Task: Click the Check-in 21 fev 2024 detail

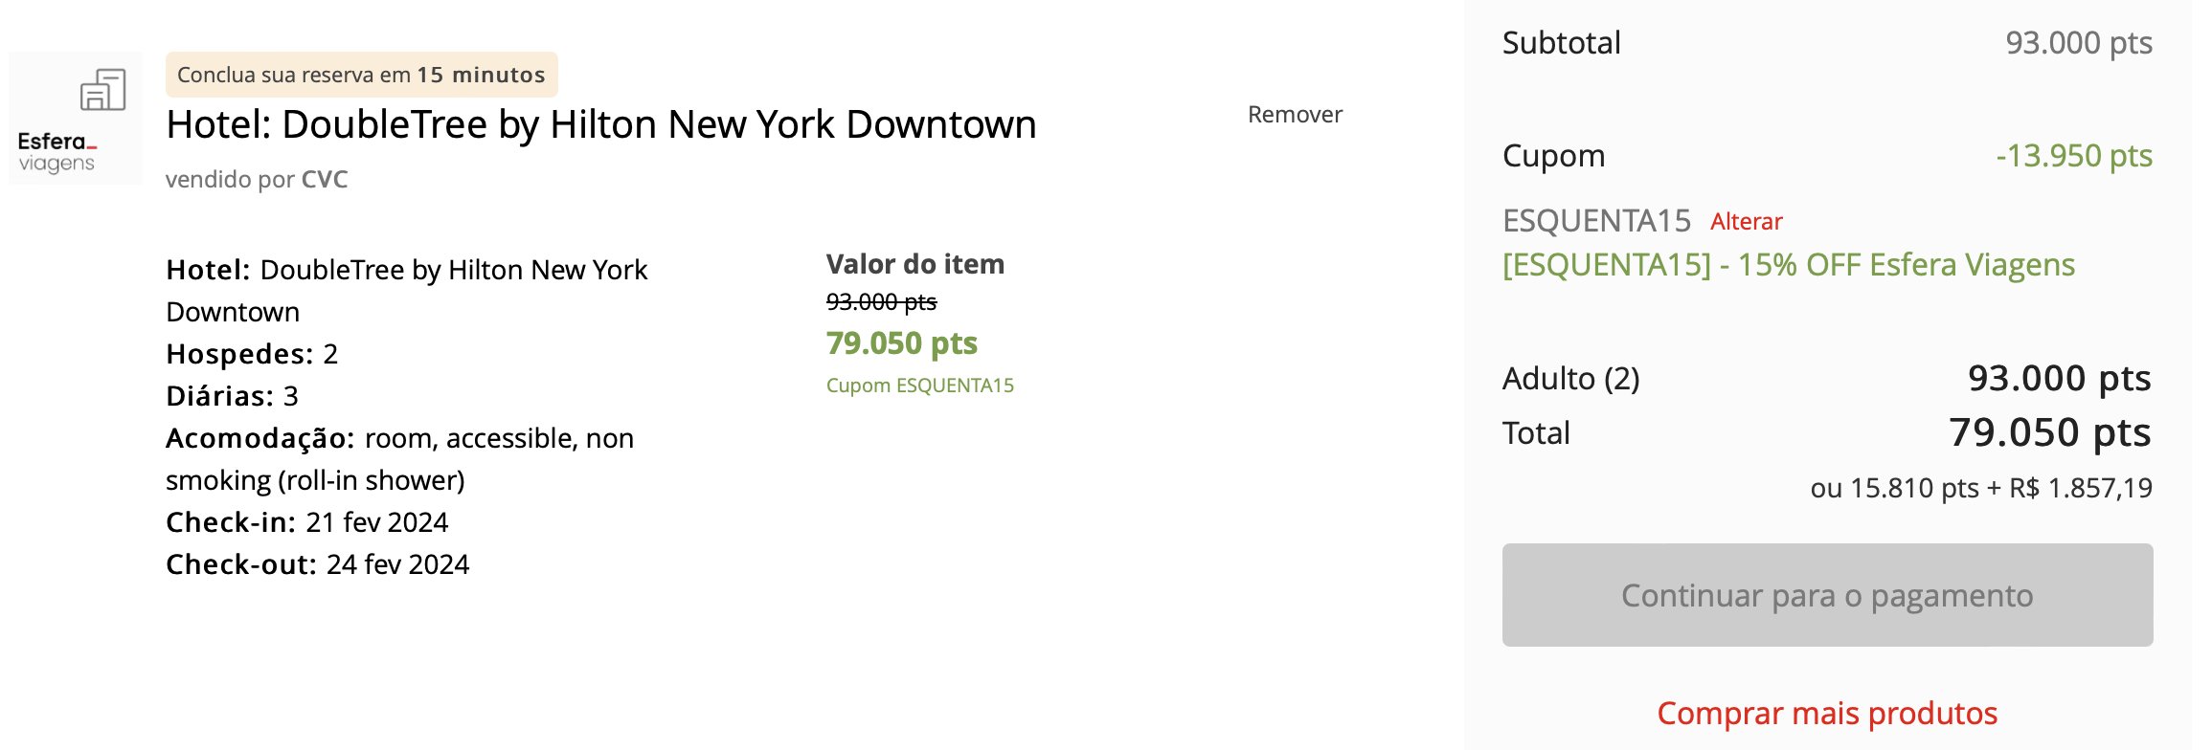Action: coord(307,522)
